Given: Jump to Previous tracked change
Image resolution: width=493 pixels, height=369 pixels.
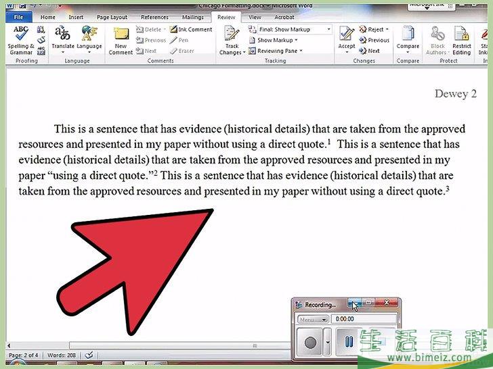Looking at the screenshot, I should click(x=374, y=40).
